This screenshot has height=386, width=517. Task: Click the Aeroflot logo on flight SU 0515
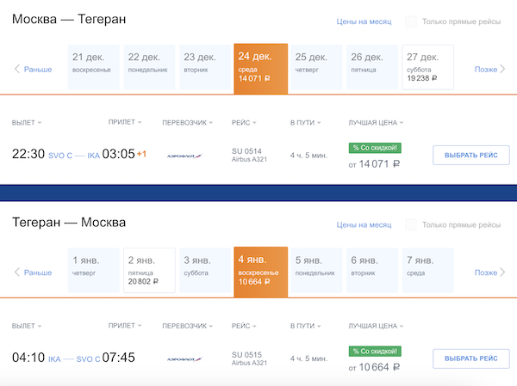pyautogui.click(x=184, y=358)
